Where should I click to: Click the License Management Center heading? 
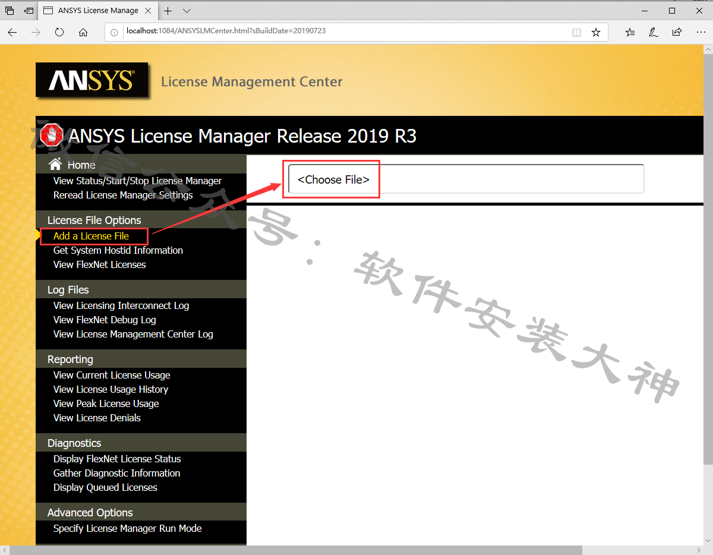252,81
